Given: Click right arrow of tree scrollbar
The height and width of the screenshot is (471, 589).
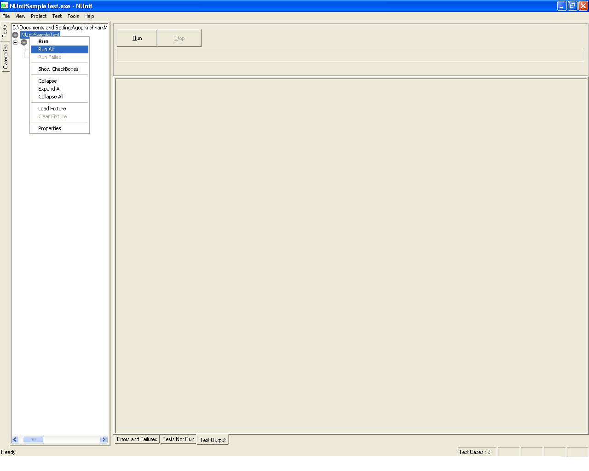Looking at the screenshot, I should (x=104, y=440).
